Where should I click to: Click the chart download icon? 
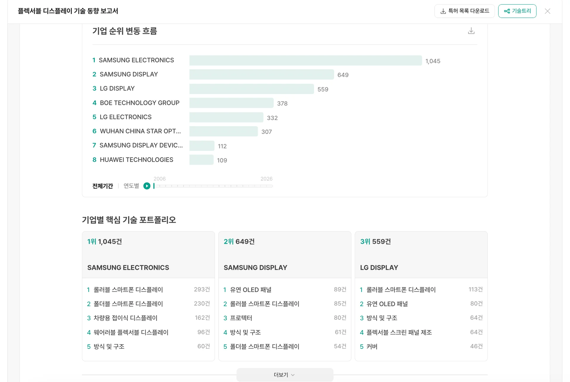(x=471, y=31)
